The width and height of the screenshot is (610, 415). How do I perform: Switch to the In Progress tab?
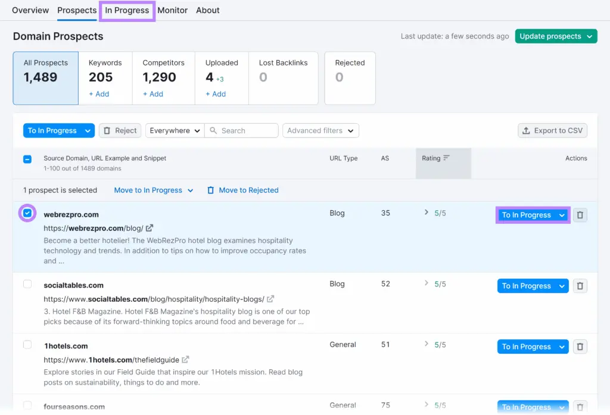pyautogui.click(x=127, y=10)
